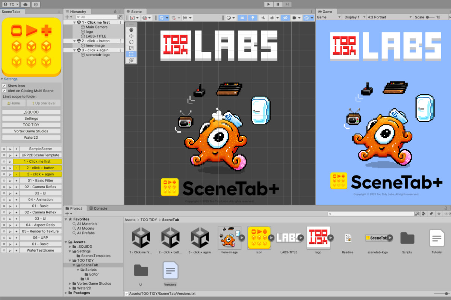Click plus (additive) for 04 - Animation
451x300 pixels.
coord(16,199)
